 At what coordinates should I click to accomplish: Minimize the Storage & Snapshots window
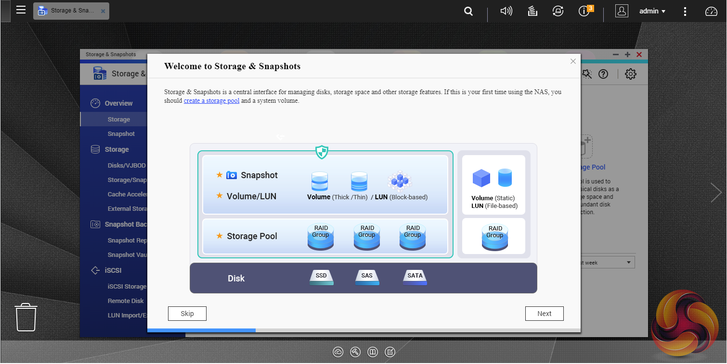click(616, 55)
